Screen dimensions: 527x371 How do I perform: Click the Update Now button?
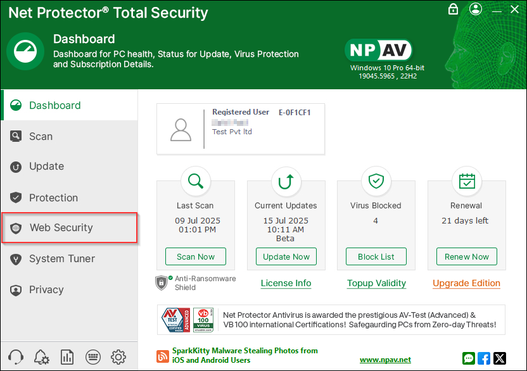[x=286, y=256]
